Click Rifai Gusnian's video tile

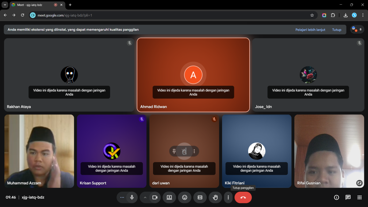click(329, 151)
